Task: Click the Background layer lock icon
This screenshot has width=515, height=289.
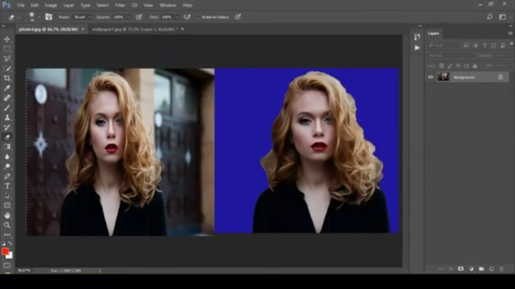Action: (x=501, y=77)
